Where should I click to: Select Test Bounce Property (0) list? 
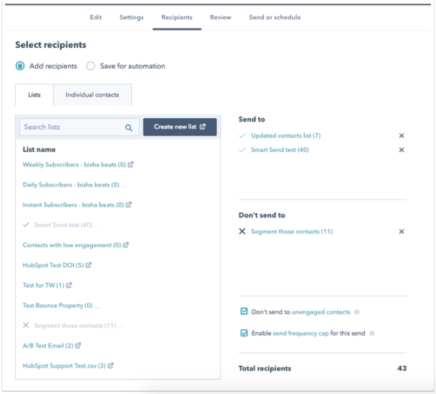click(x=57, y=306)
